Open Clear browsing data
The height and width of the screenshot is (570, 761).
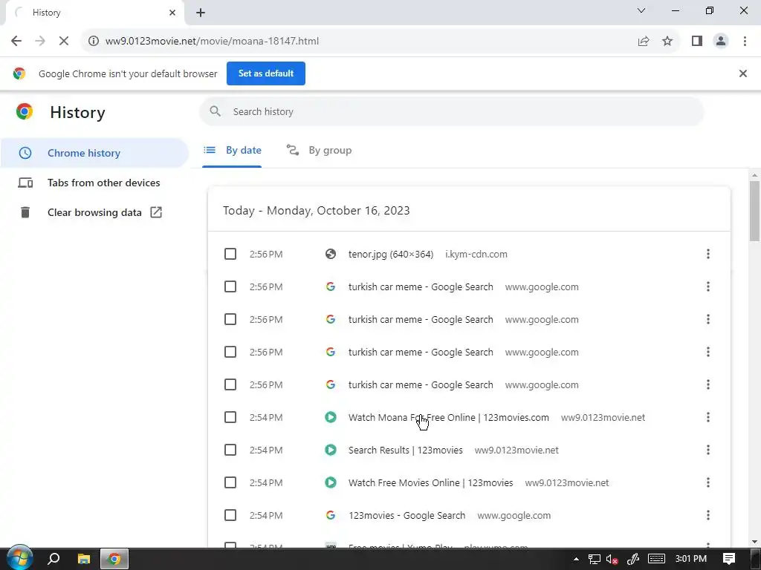pos(94,212)
